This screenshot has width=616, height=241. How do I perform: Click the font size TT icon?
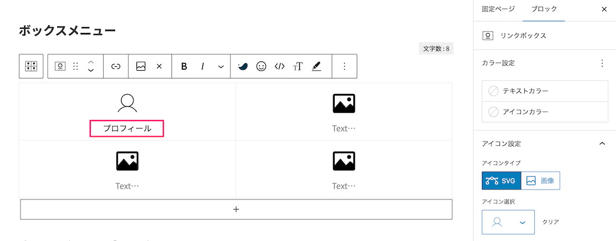[298, 66]
